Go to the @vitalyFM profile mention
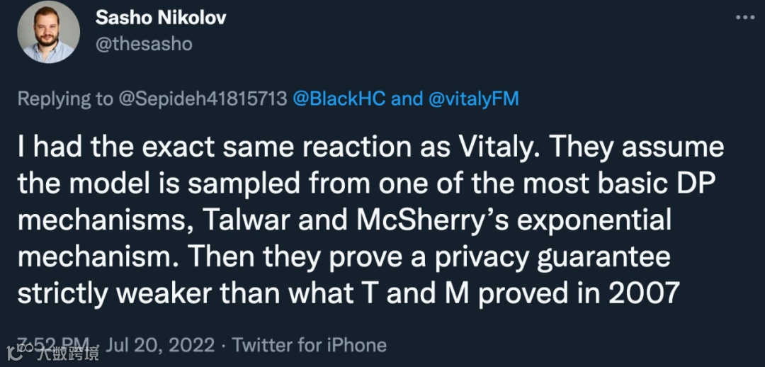Viewport: 765px width, 367px height. tap(474, 98)
